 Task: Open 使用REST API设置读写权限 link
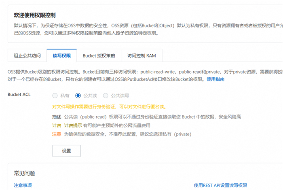[221, 185]
